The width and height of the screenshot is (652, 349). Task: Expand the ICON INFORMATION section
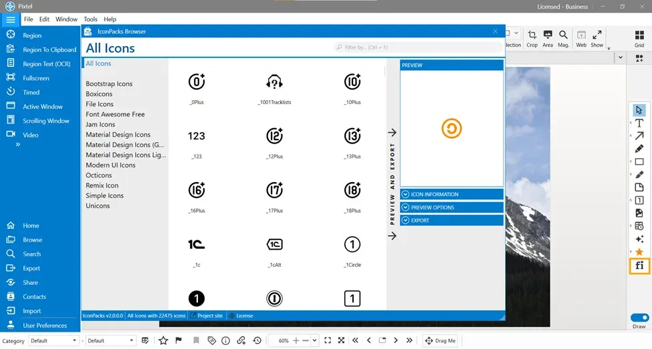pos(451,194)
